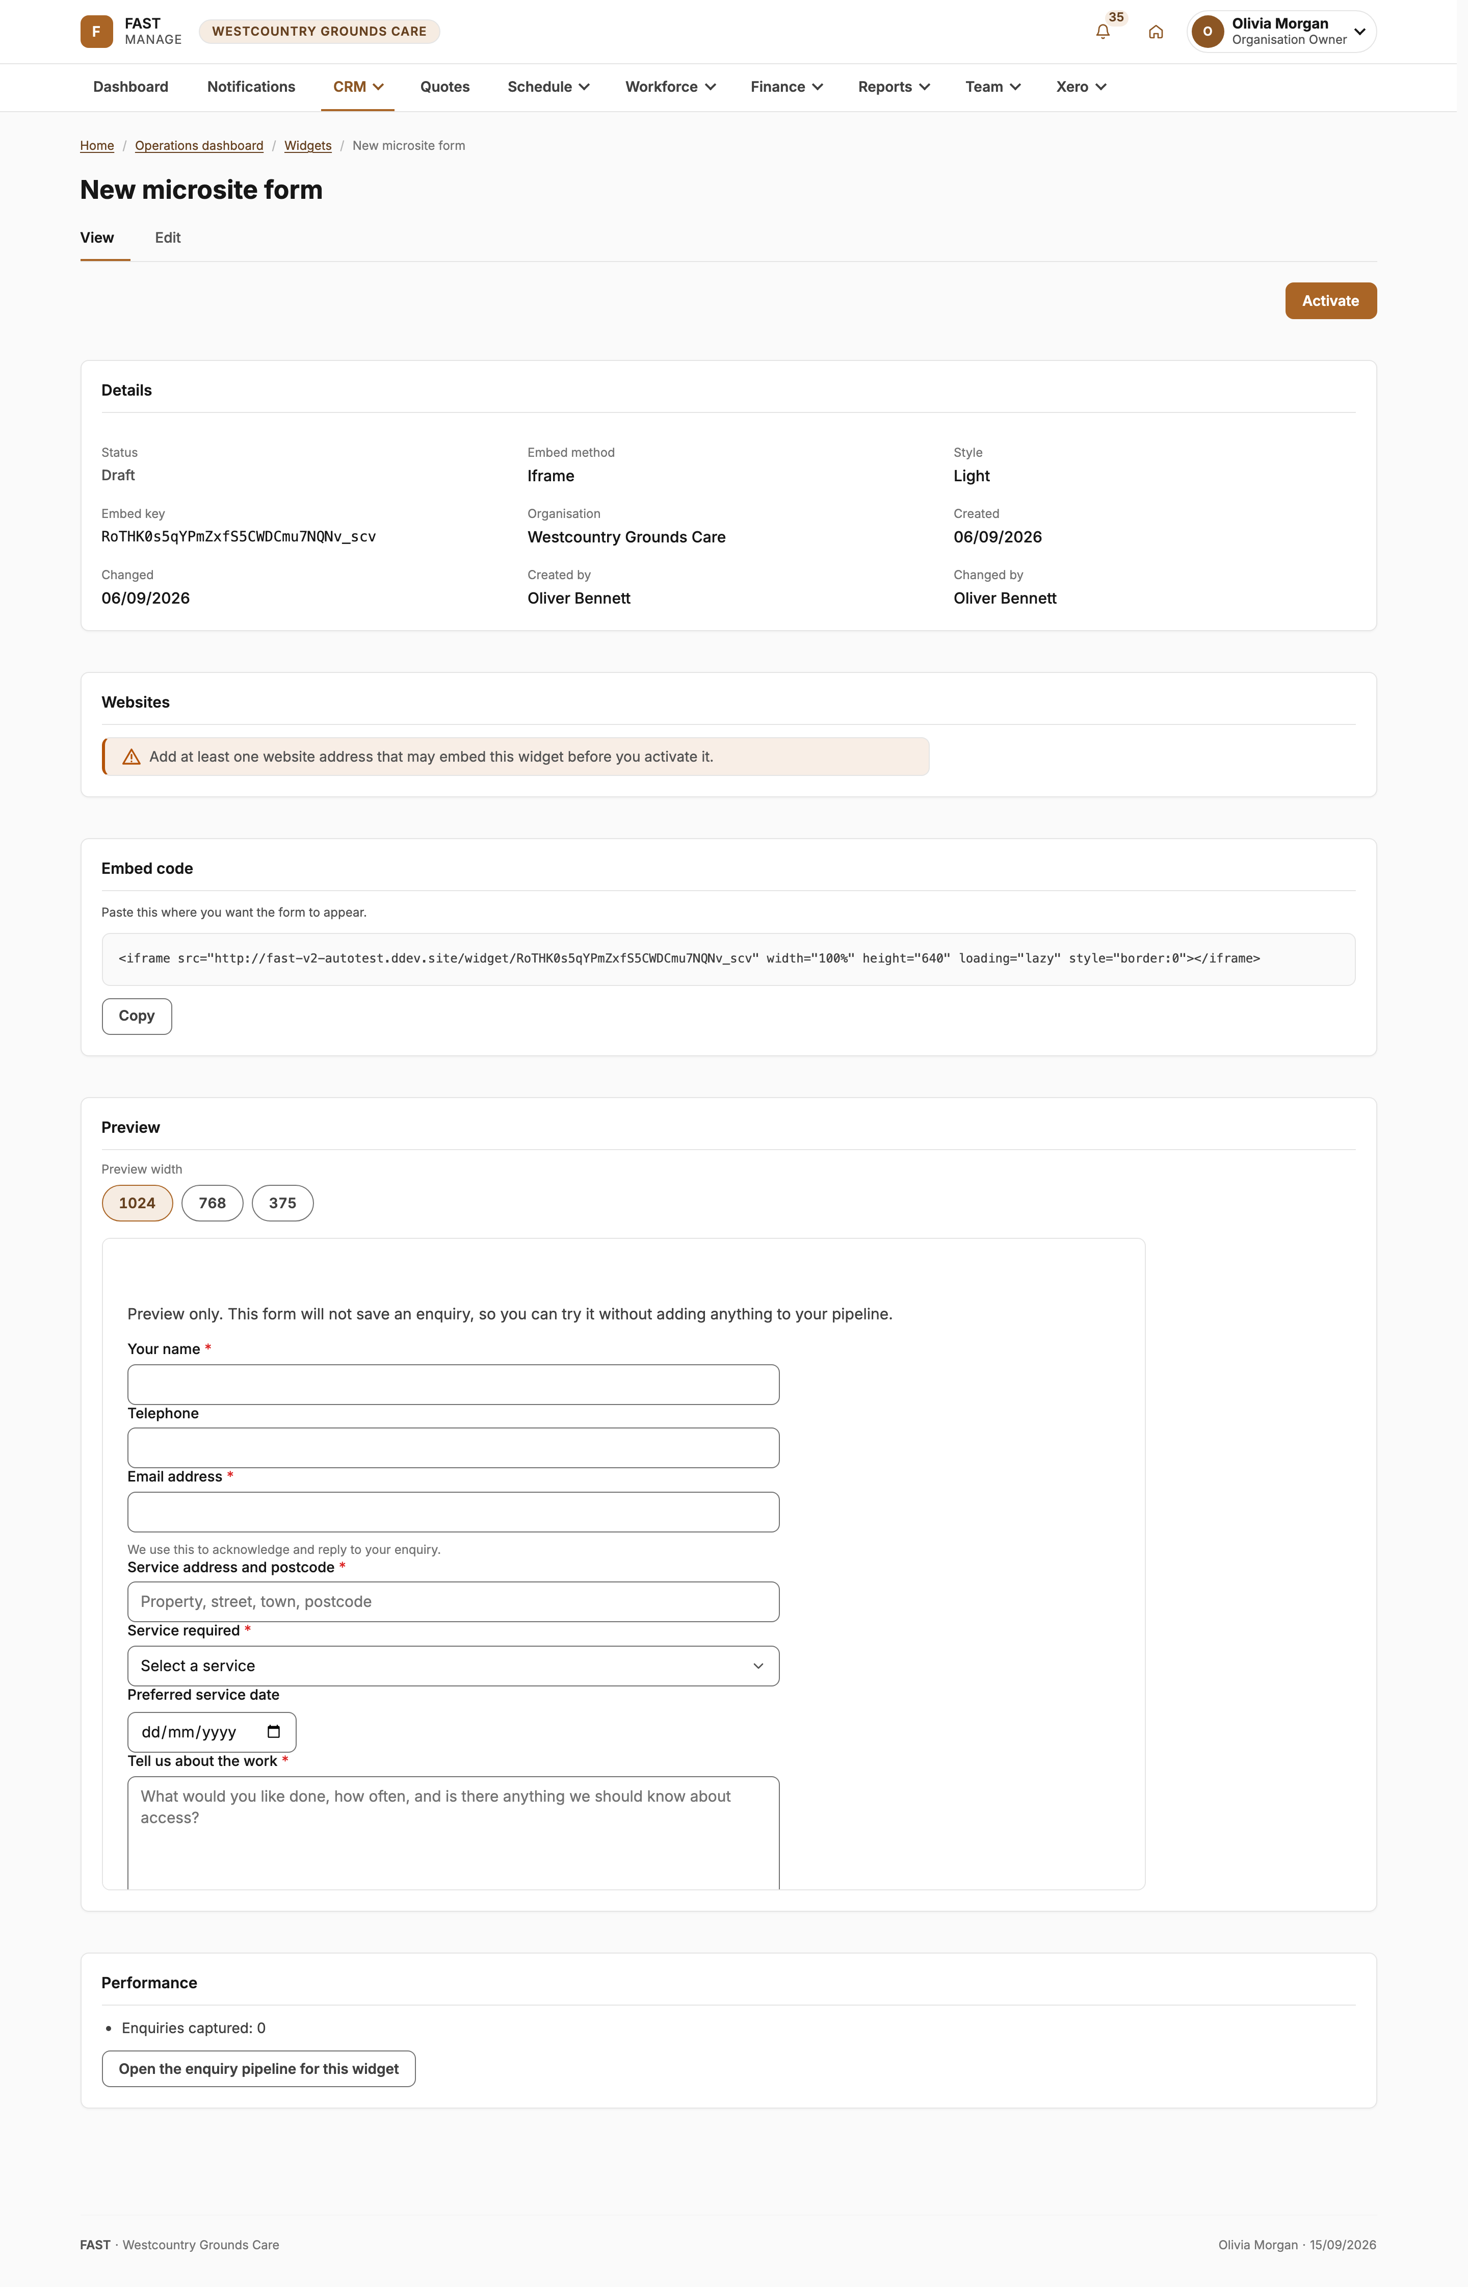1468x2287 pixels.
Task: Open the Select a service dropdown
Action: click(453, 1666)
